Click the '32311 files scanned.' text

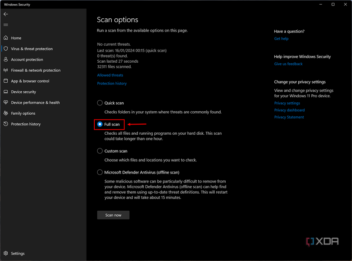tap(114, 67)
